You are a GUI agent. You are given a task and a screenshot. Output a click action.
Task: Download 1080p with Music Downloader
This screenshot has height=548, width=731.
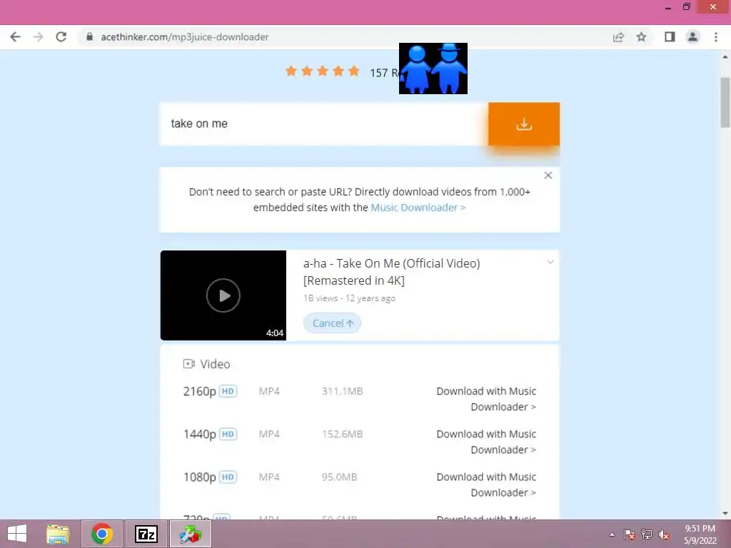coord(486,484)
